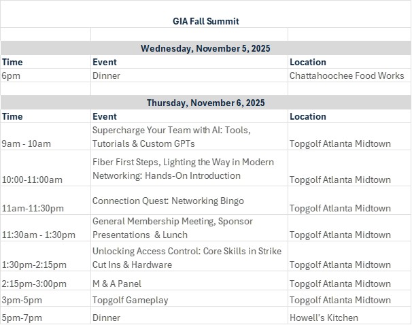The height and width of the screenshot is (325, 412).
Task: Select the General Membership Meeting event cell
Action: (189, 228)
